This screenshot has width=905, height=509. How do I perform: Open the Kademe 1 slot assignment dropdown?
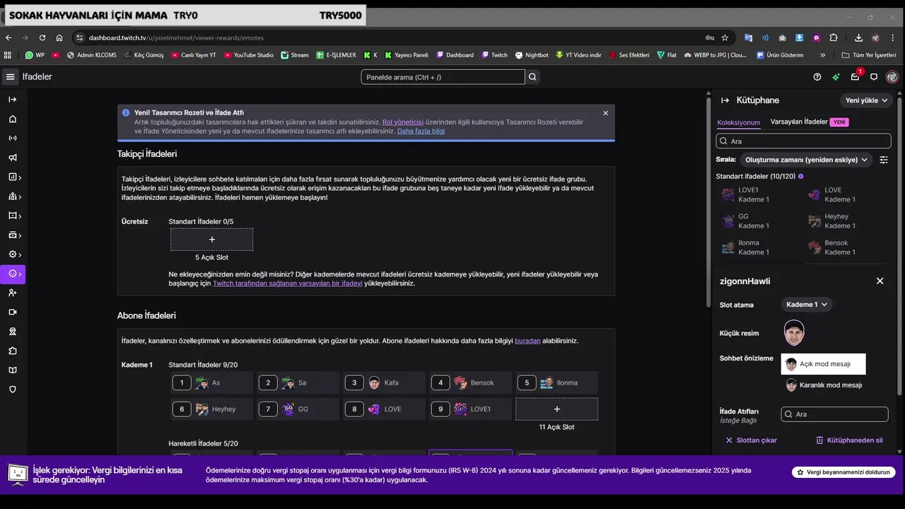click(x=807, y=305)
